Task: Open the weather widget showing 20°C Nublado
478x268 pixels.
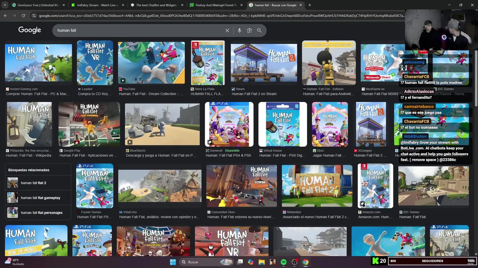Action: [x=15, y=262]
